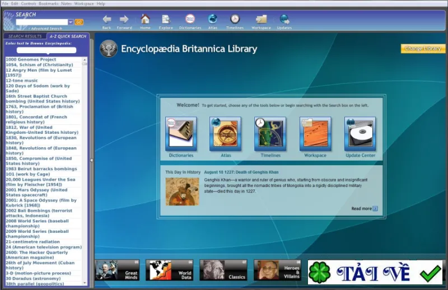This screenshot has height=290, width=448.
Task: Check for Updates via toolbar icon
Action: 284,19
